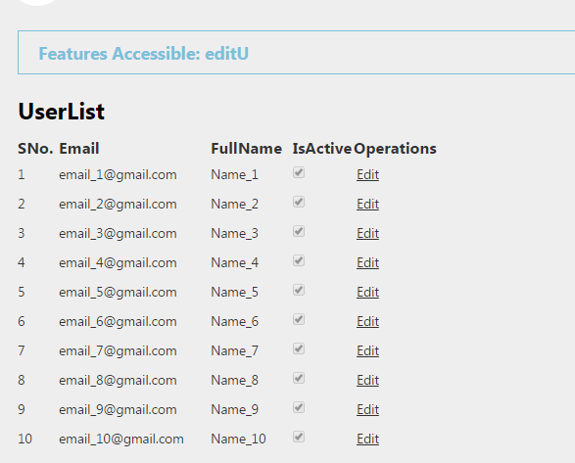Toggle IsActive checkbox for Name_10
This screenshot has height=463, width=575.
[x=299, y=437]
